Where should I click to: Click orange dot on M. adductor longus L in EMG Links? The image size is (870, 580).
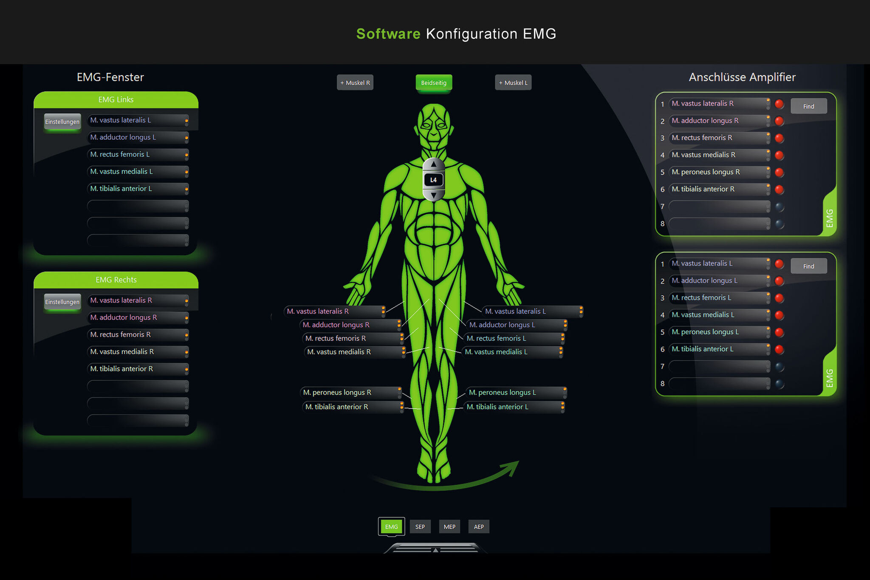[186, 138]
